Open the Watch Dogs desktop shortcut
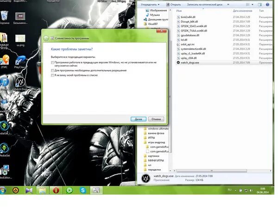 click(20, 84)
